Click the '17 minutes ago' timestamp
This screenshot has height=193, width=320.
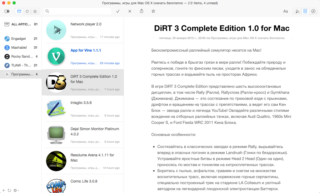tap(110, 37)
